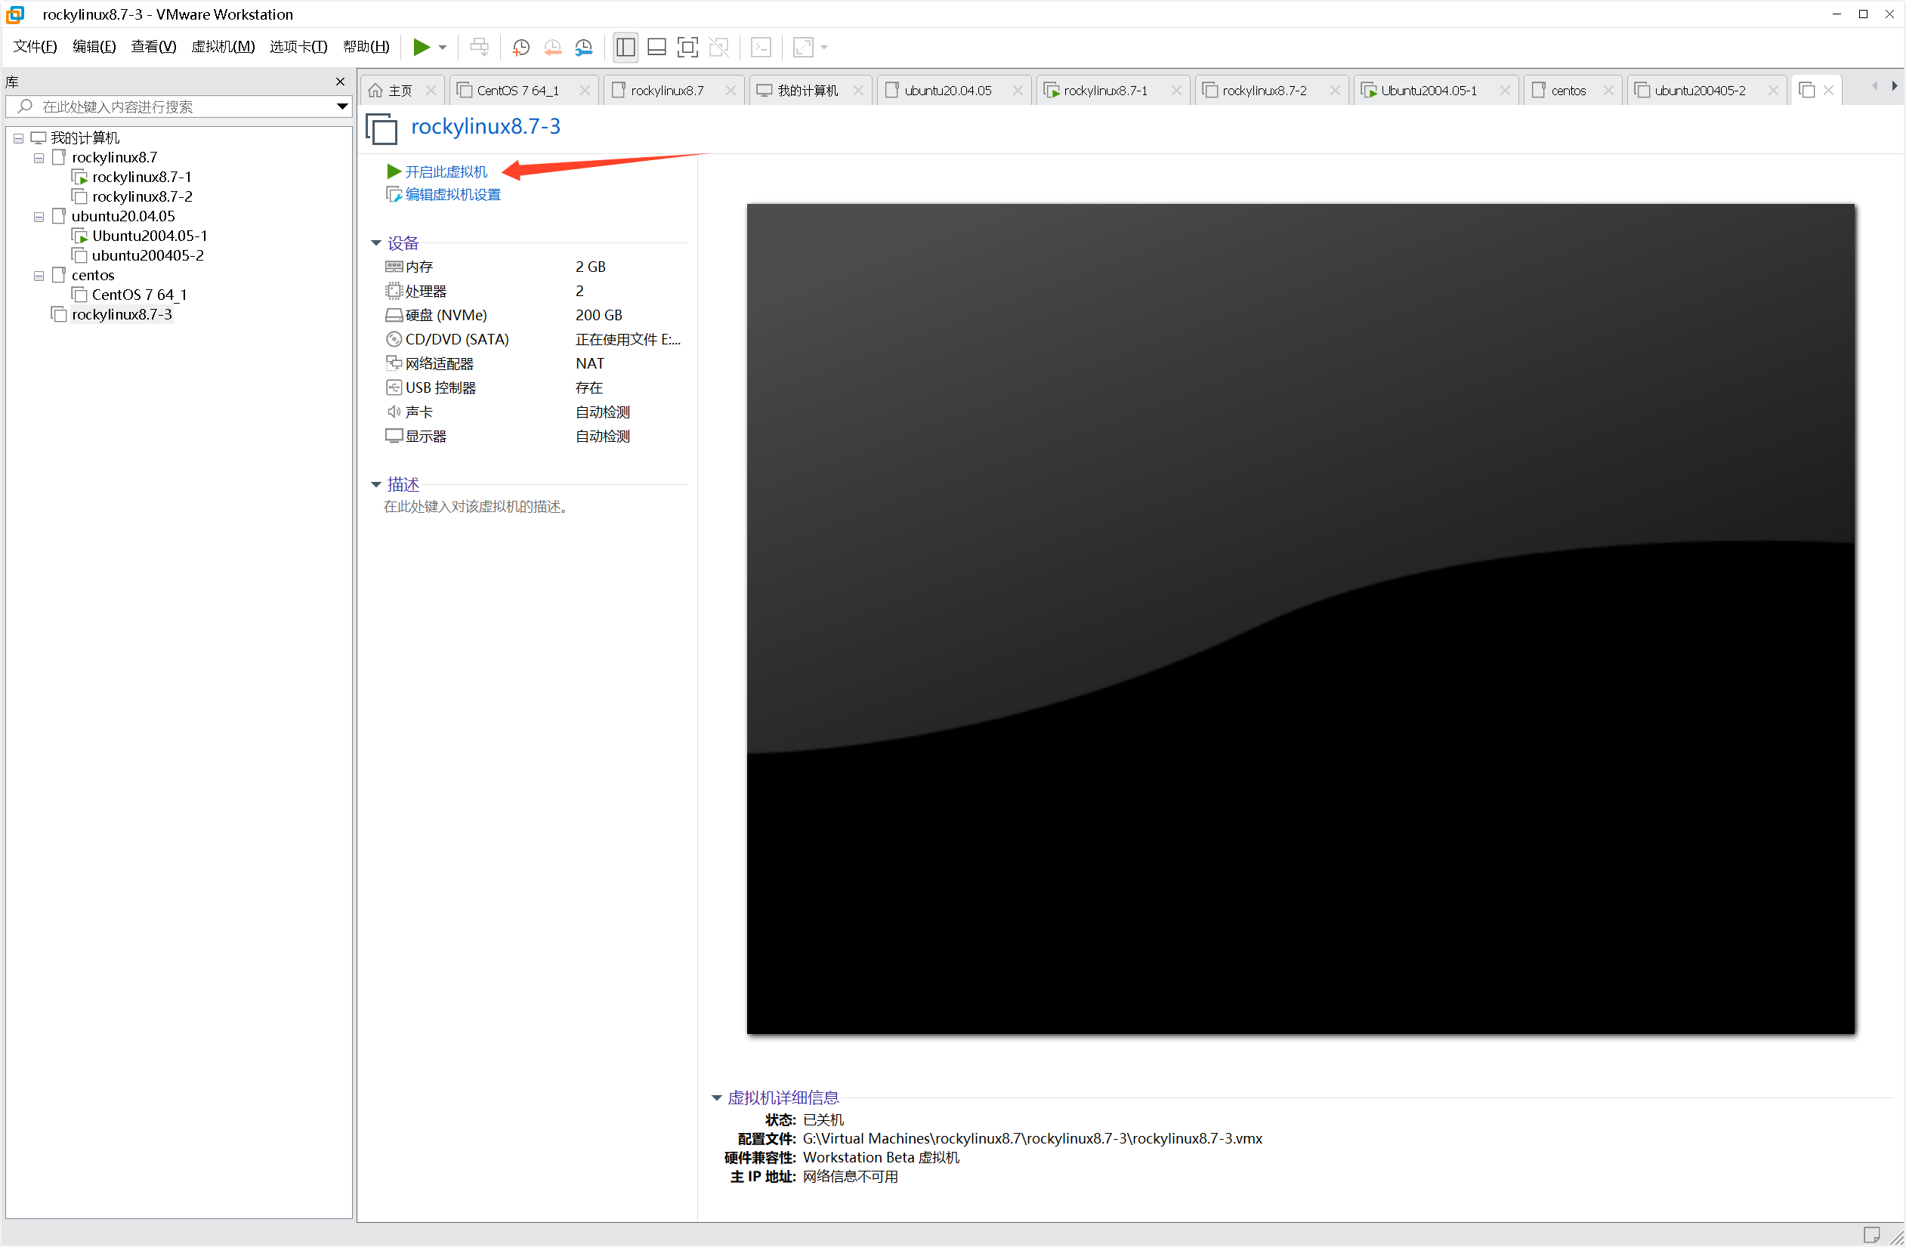This screenshot has width=1906, height=1247.
Task: Open the 虚拟机(M) menu
Action: (x=222, y=47)
